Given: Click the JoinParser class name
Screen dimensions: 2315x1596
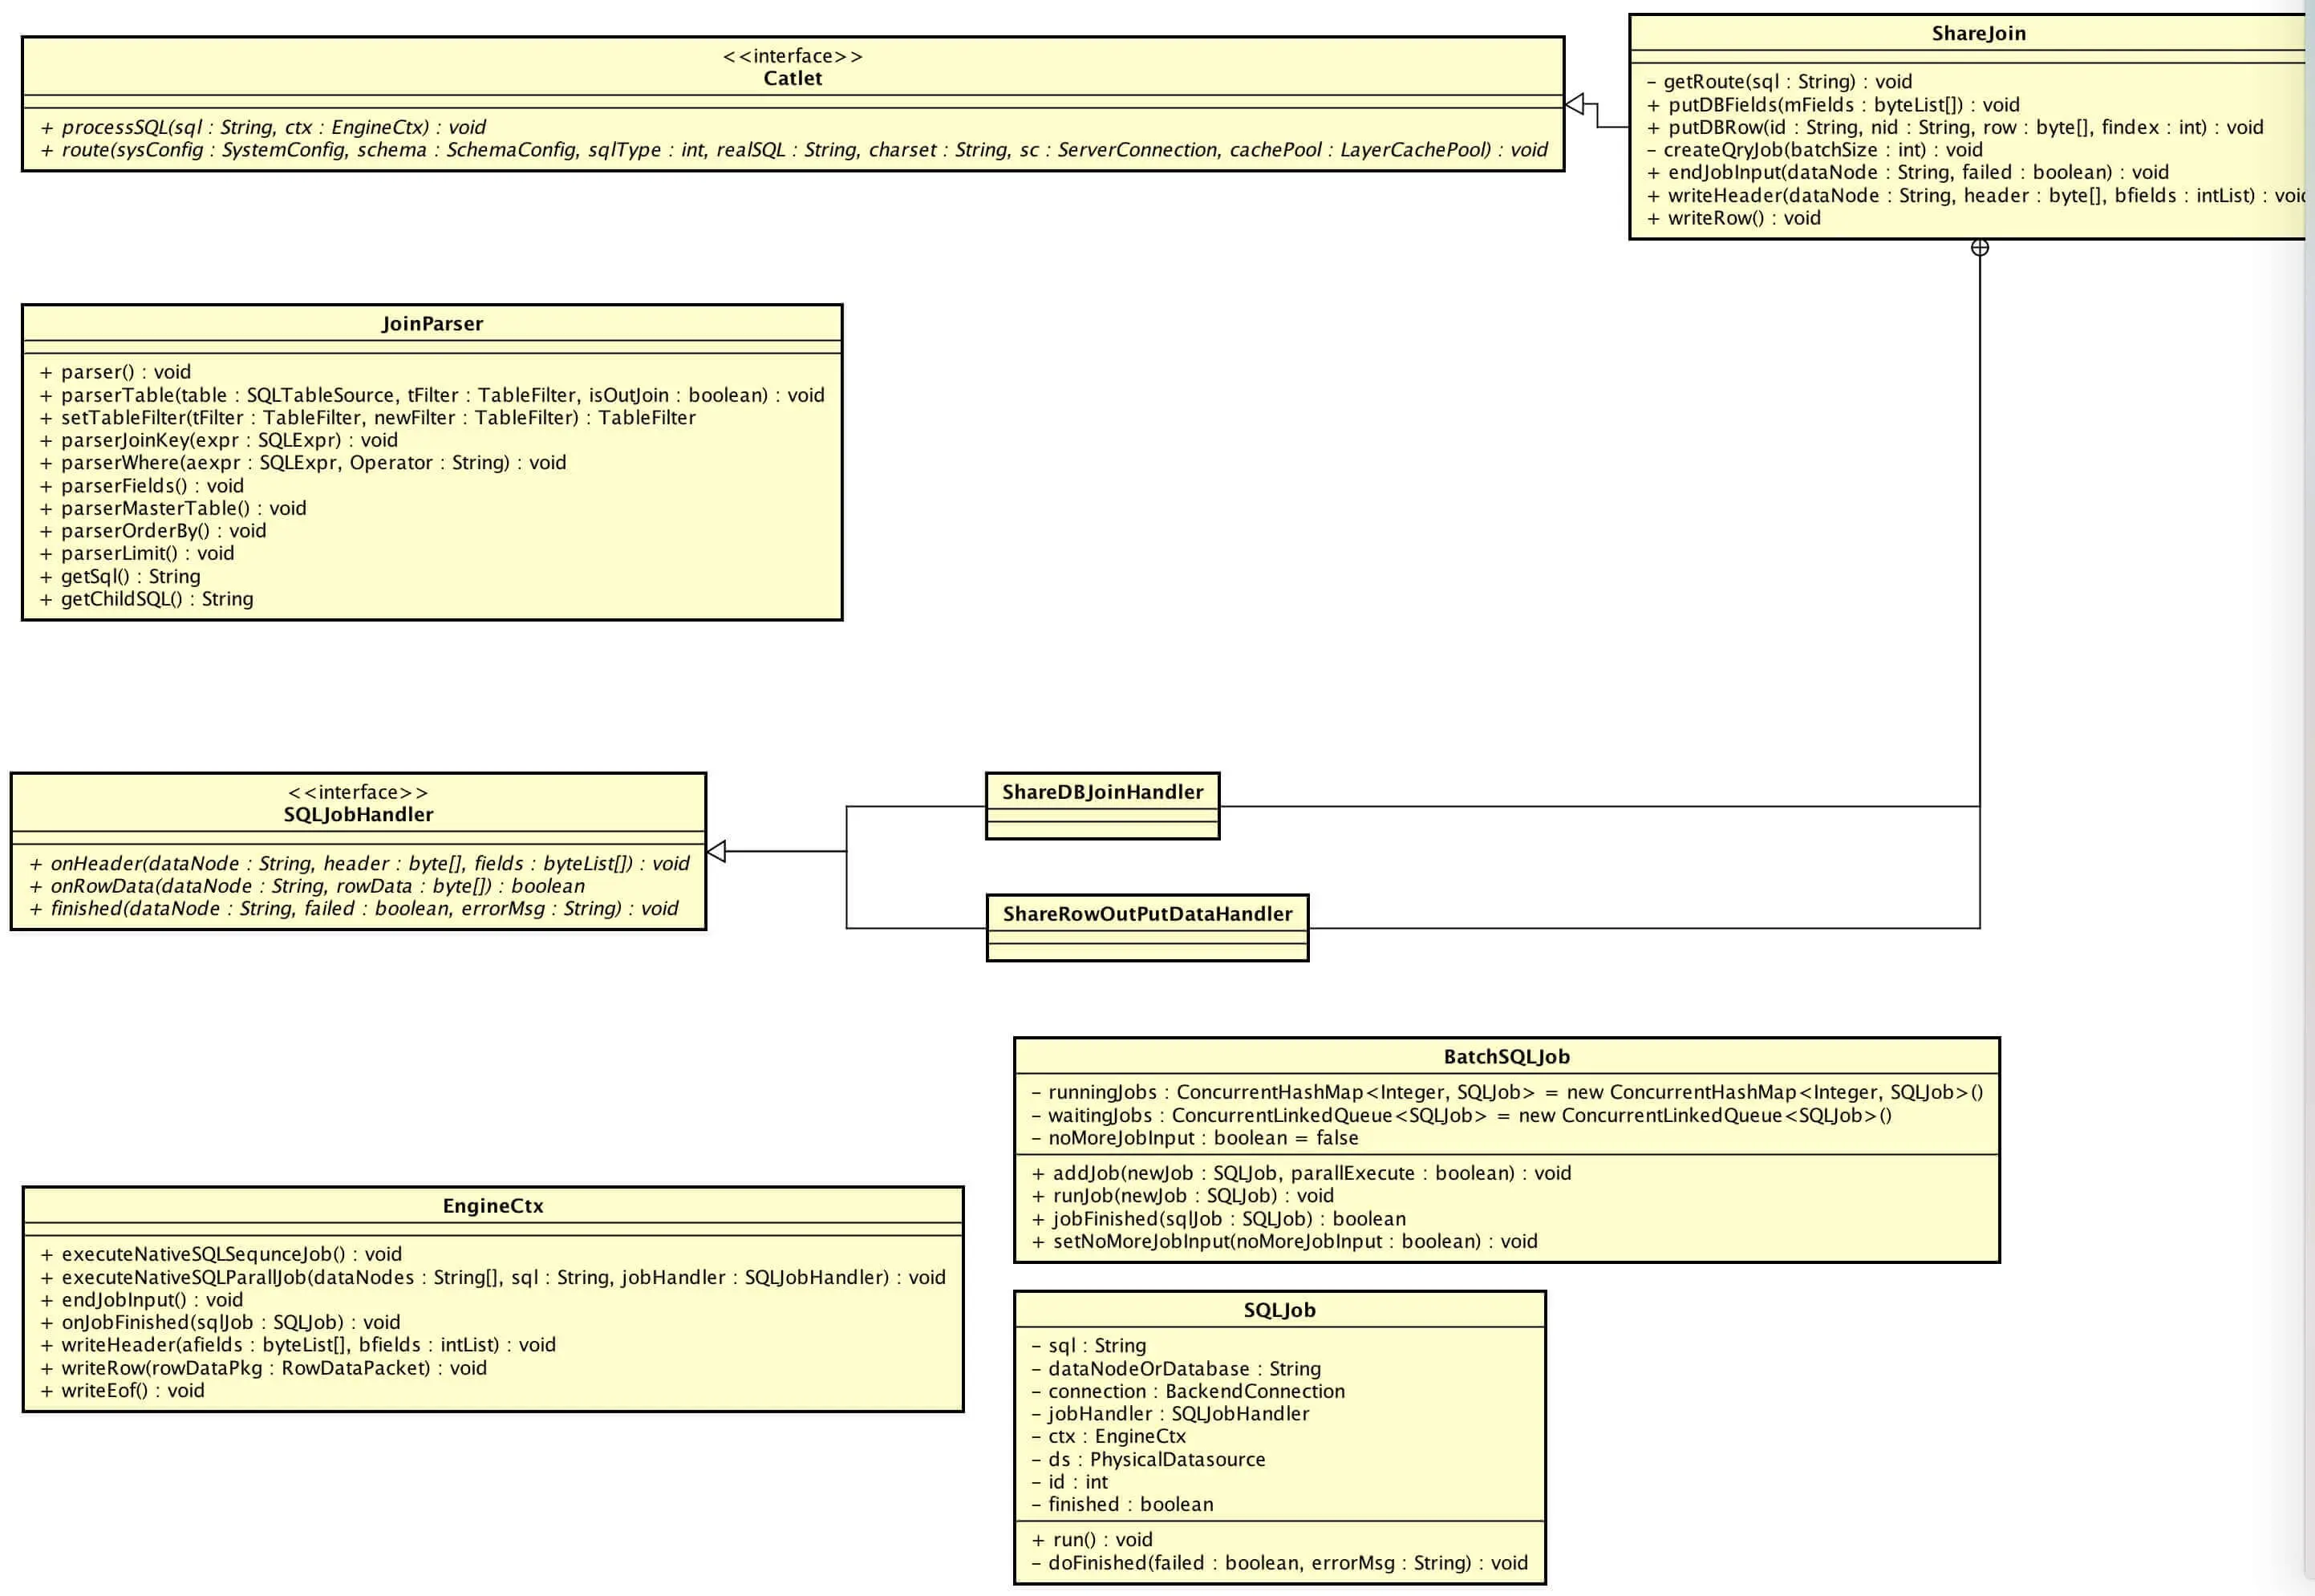Looking at the screenshot, I should click(x=432, y=323).
